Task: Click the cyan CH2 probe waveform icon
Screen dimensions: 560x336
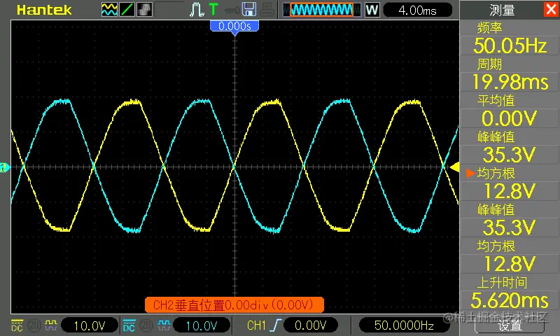Action: point(164,325)
